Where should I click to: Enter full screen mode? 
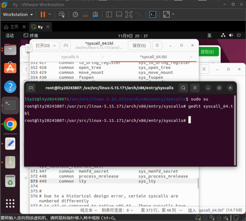129,14
